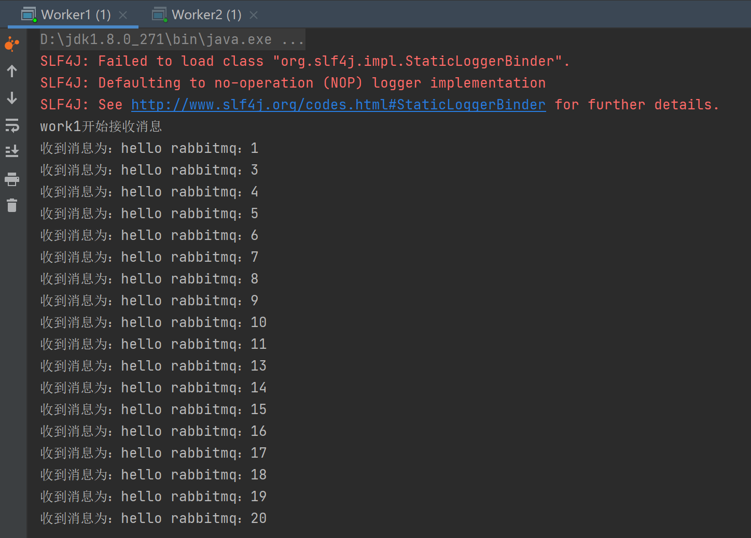Screen dimensions: 751x538
Task: Close the Worker1 (1) tab
Action: [123, 15]
